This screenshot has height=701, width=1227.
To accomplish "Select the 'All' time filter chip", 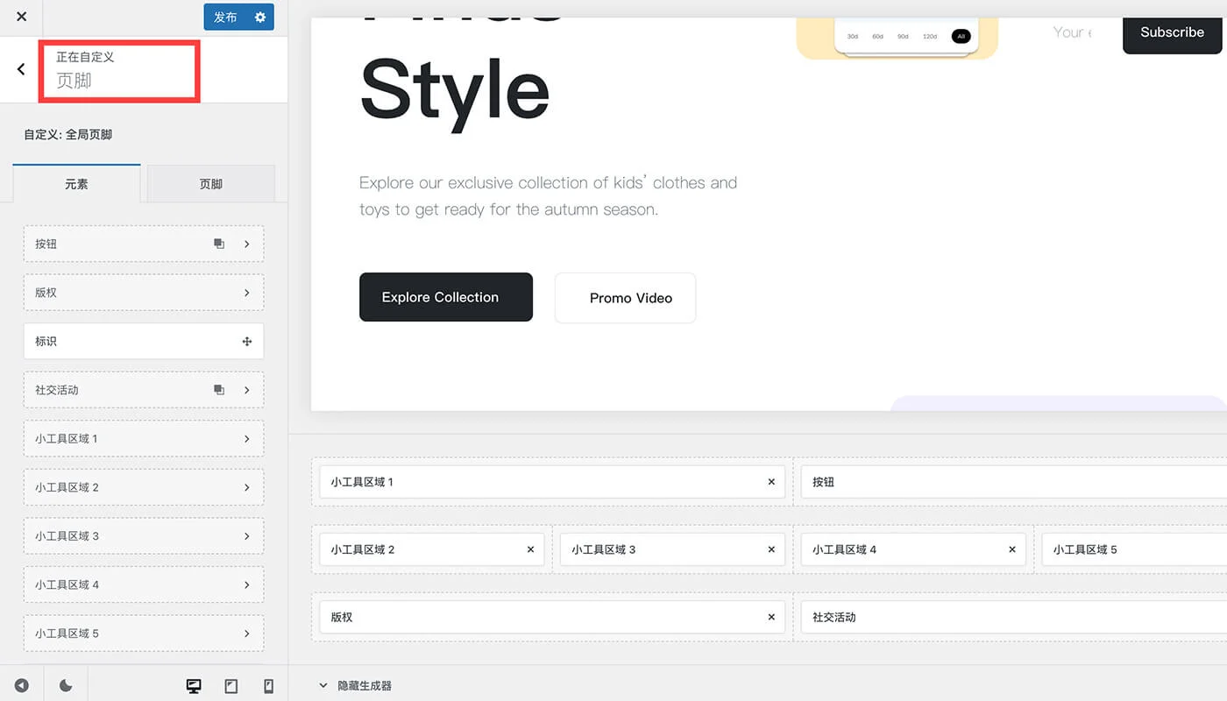I will (x=961, y=36).
